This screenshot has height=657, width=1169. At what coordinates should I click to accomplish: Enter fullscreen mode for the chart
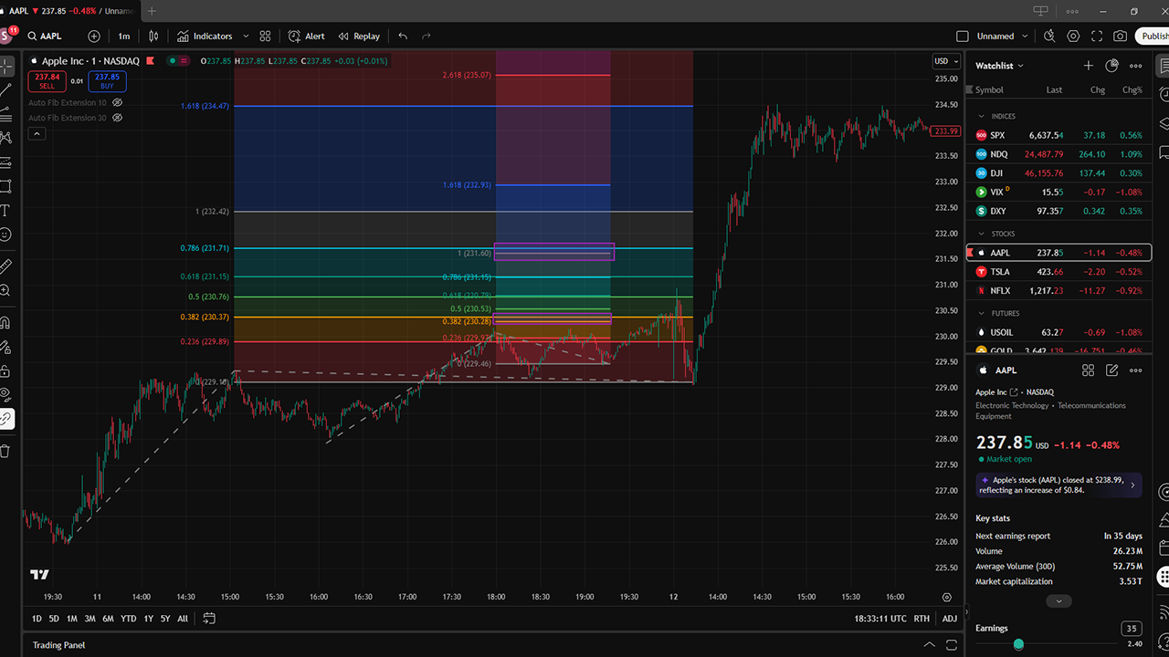(1096, 36)
